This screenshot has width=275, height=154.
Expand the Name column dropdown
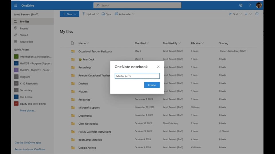coord(88,43)
